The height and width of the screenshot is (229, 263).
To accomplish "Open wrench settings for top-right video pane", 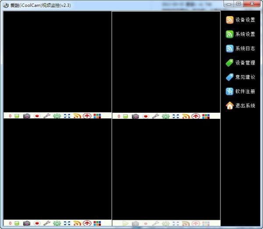I will pos(156,116).
